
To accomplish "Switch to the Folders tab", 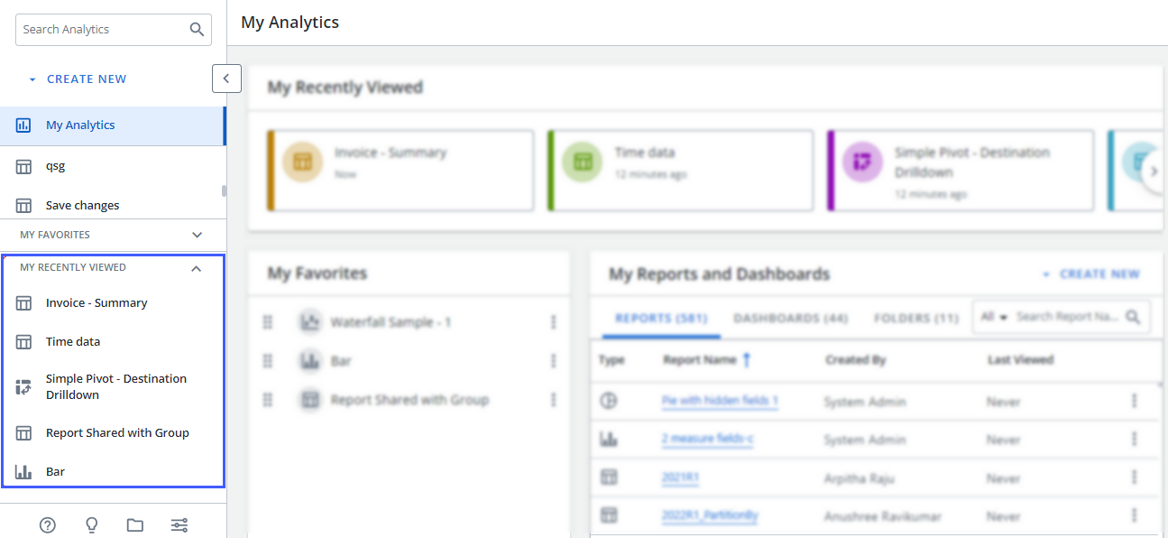I will (915, 319).
